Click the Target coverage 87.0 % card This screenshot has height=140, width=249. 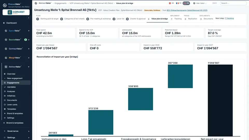click(226, 33)
